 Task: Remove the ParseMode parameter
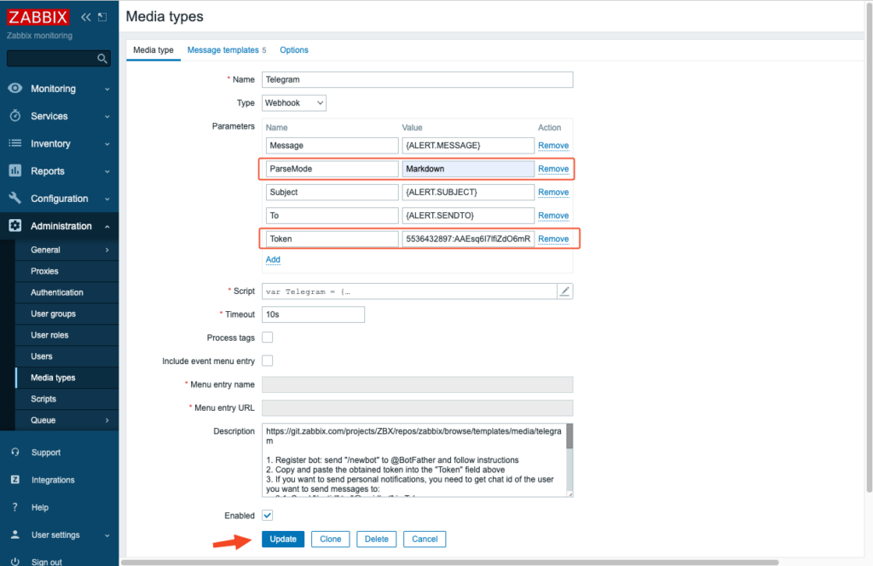(x=553, y=169)
